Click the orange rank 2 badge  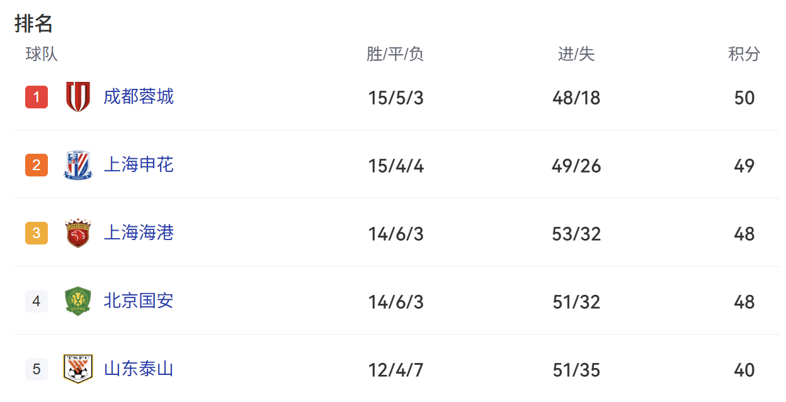(36, 164)
